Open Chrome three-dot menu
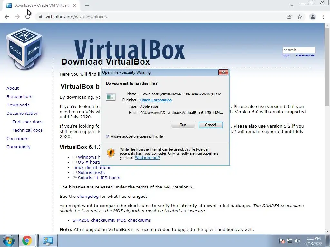The width and height of the screenshot is (330, 247). [x=323, y=17]
